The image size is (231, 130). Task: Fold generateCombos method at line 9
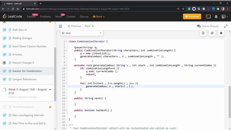(x=66, y=65)
